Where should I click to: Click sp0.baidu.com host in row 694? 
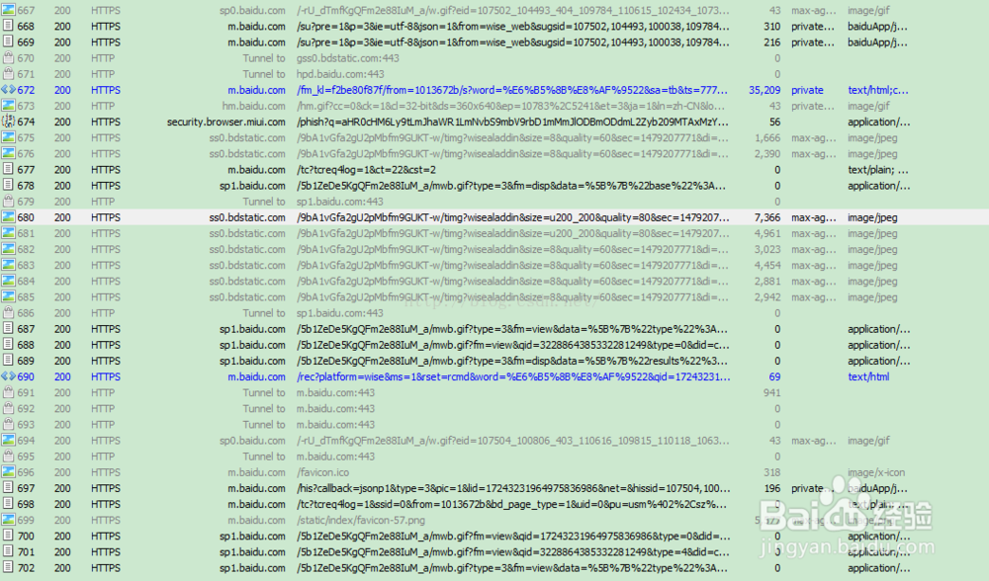click(252, 441)
